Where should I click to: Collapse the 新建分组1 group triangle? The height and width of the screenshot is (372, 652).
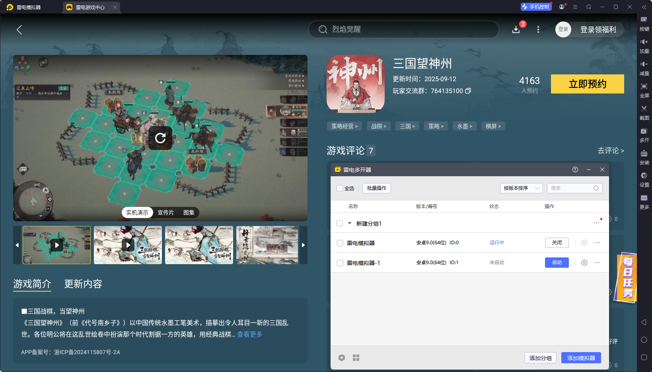(x=350, y=223)
